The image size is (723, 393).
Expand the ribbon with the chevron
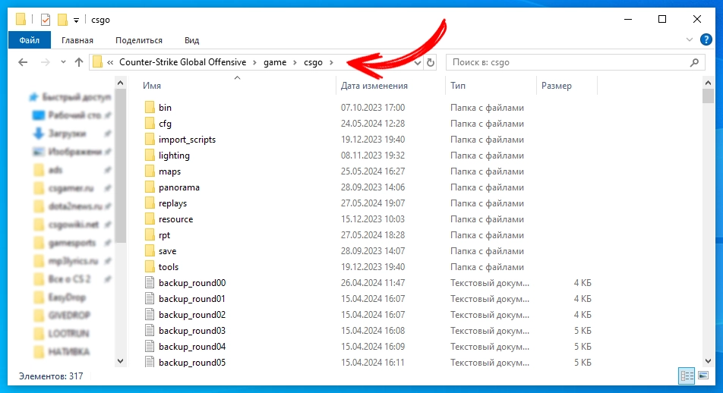click(690, 39)
